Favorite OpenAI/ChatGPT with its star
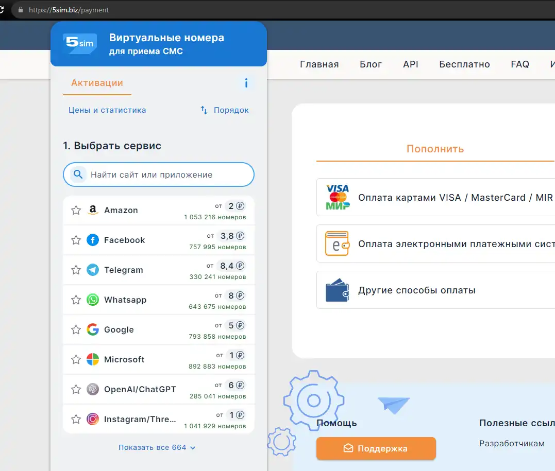This screenshot has width=555, height=471. [x=76, y=389]
